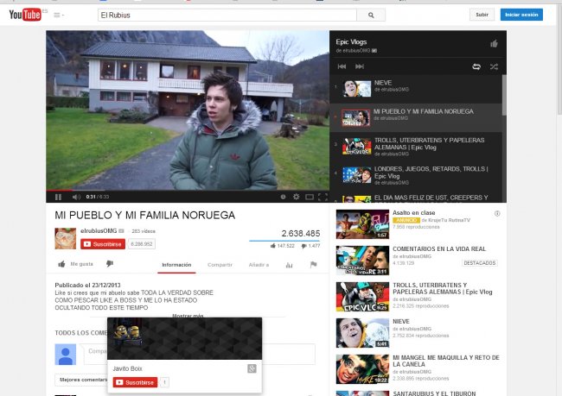Like the Epic Vlogs playlist thumbs-up icon
562x396 pixels.
[494, 44]
